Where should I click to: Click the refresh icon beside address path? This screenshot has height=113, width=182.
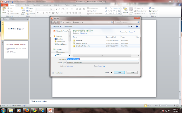pyautogui.click(x=112, y=22)
